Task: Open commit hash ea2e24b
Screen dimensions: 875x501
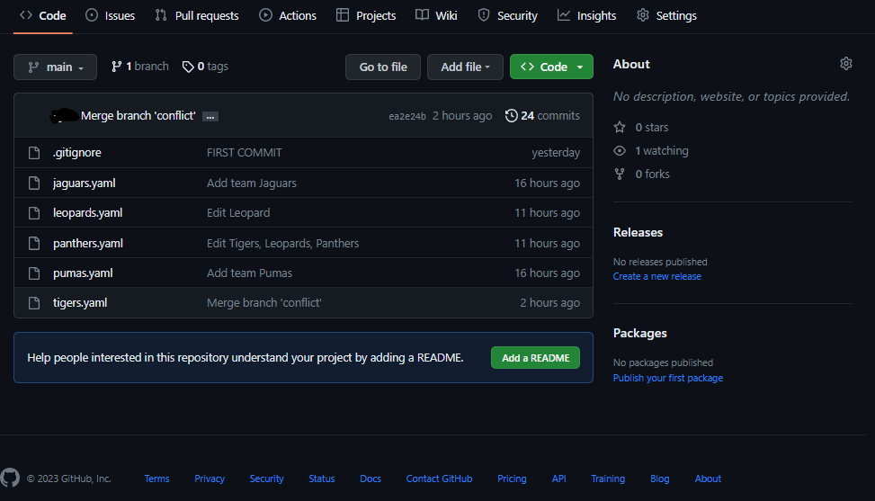Action: tap(407, 116)
